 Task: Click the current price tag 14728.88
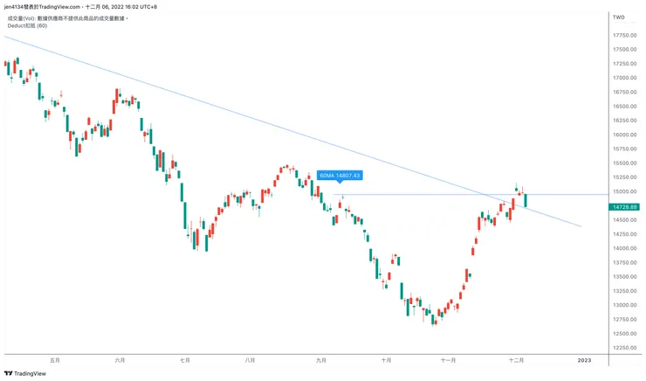tap(625, 206)
